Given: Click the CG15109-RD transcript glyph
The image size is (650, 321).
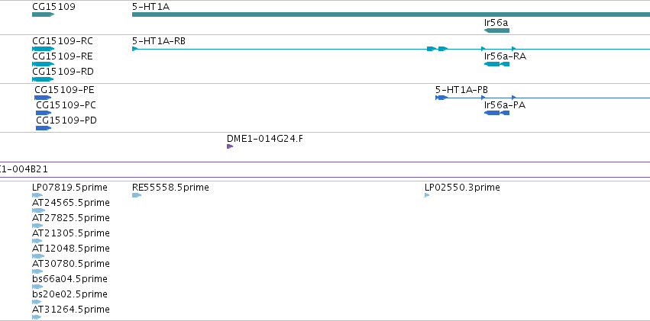Looking at the screenshot, I should pos(43,79).
